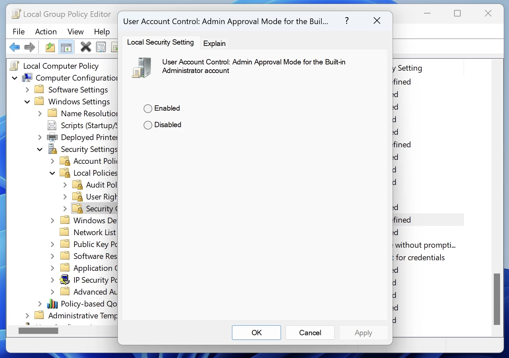Click the Delete (X) toolbar icon
Viewport: 509px width, 358px height.
(86, 47)
